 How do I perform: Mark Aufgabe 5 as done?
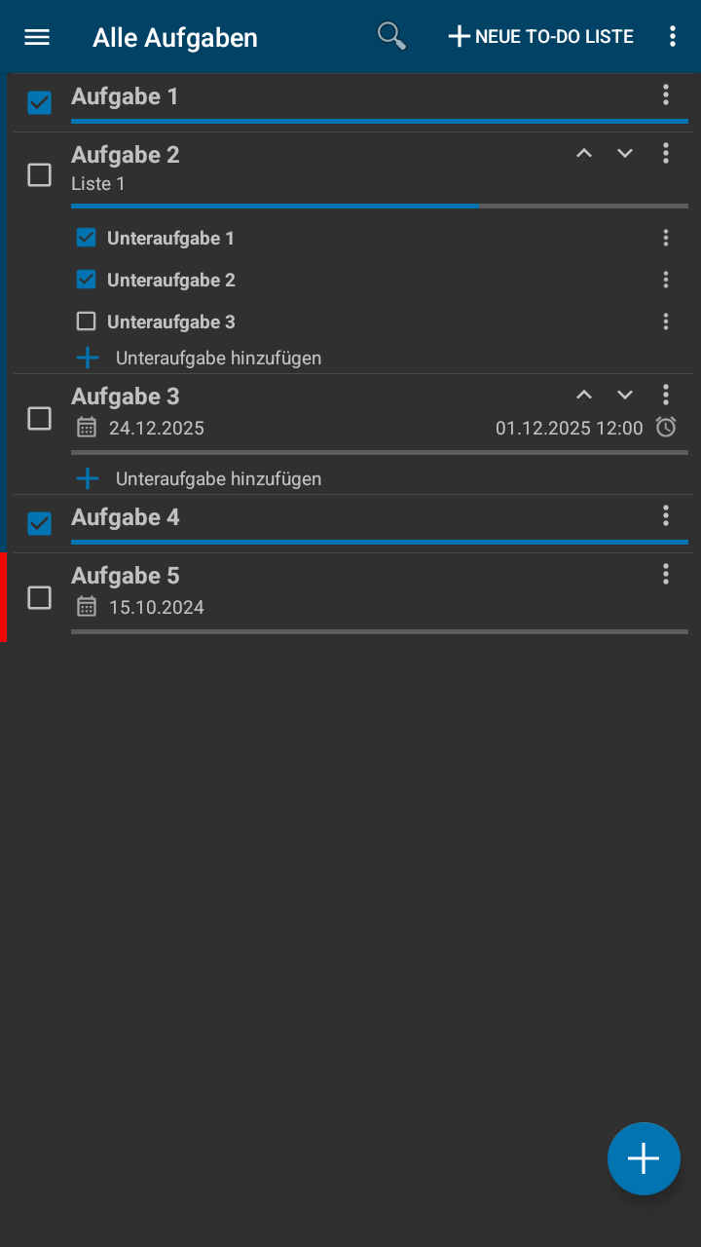point(39,597)
